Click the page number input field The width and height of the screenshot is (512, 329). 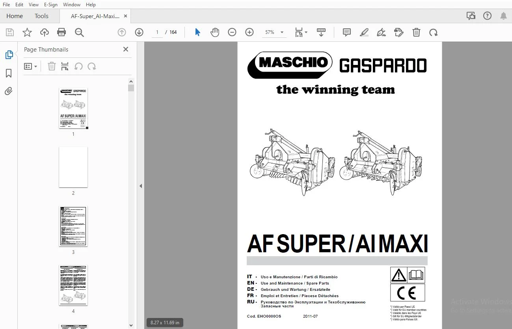click(x=157, y=32)
